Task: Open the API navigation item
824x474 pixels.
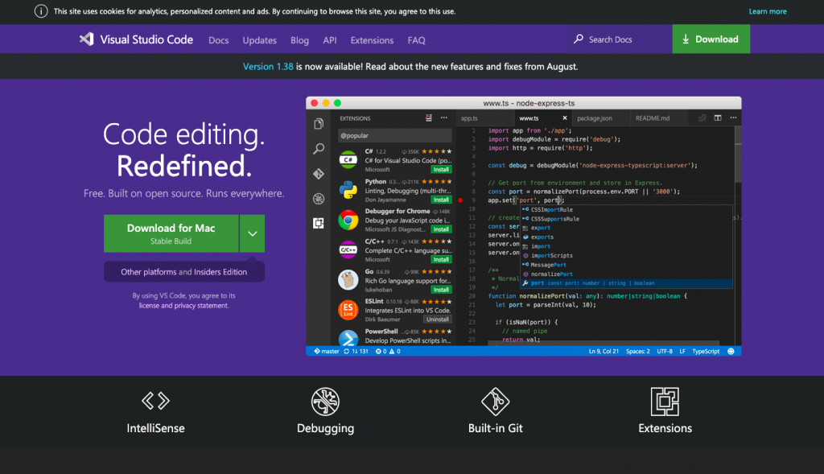Action: (x=329, y=40)
